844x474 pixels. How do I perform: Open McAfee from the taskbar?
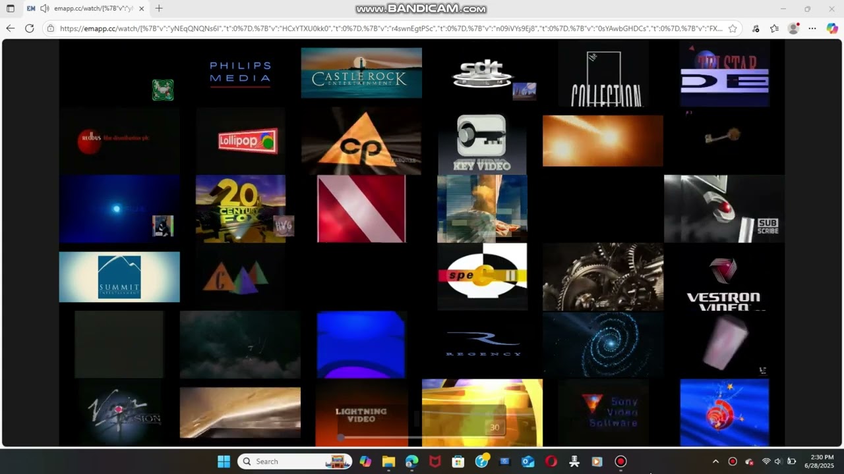(435, 461)
